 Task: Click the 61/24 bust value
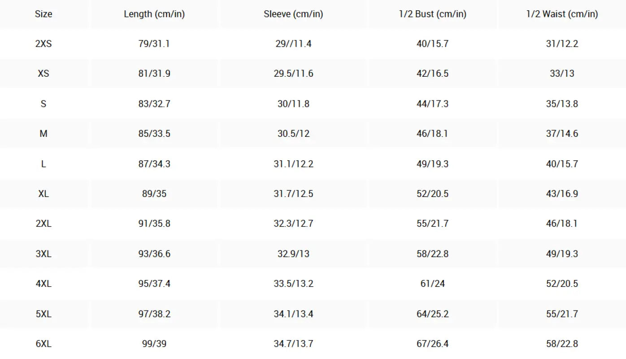[x=432, y=284]
